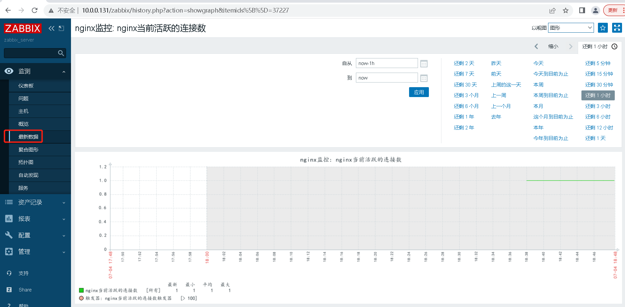Click the 自从 start time input

387,63
